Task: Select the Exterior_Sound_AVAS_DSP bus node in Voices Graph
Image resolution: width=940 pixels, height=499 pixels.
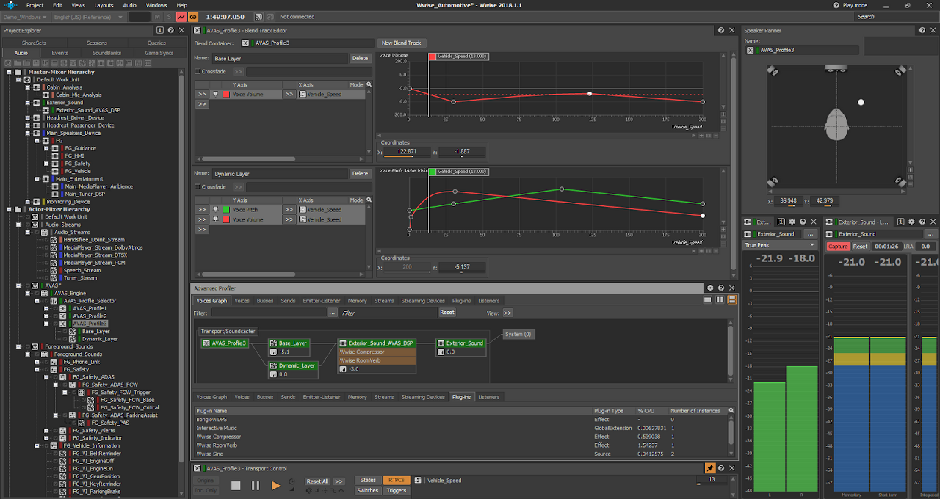Action: [377, 343]
